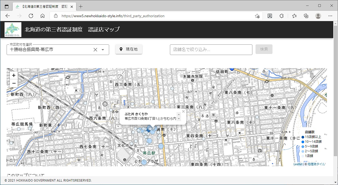Click the 新北海道スタイル logo
This screenshot has width=338, height=185.
13,29
